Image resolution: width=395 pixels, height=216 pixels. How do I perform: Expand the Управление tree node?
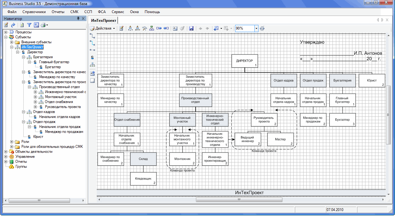[x=6, y=157]
